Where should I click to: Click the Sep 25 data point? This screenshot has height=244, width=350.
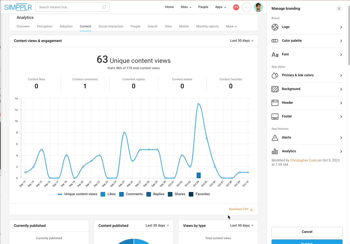pyautogui.click(x=124, y=133)
